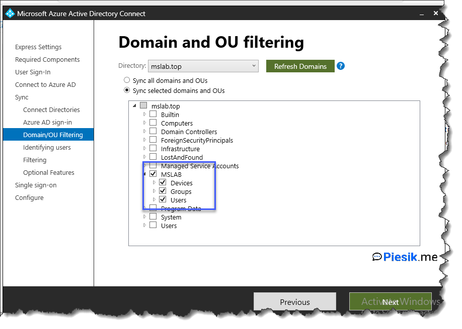Click the Azure AD Connect title bar logo

[x=10, y=14]
